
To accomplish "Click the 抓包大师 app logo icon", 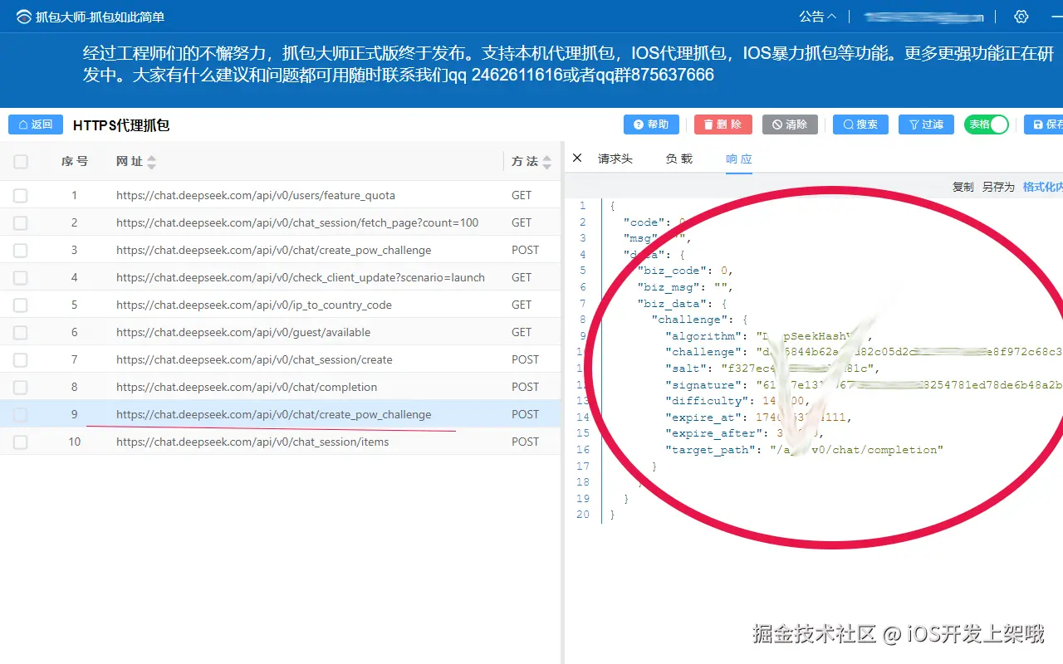I will (23, 17).
